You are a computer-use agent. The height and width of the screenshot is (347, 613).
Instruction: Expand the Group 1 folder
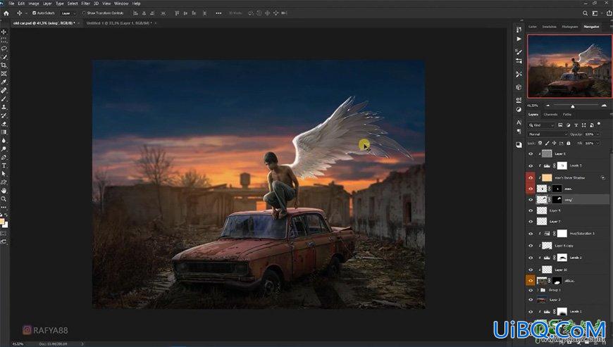tap(538, 291)
